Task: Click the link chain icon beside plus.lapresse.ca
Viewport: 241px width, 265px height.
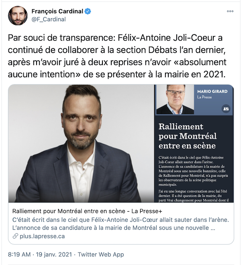Action: (x=15, y=236)
